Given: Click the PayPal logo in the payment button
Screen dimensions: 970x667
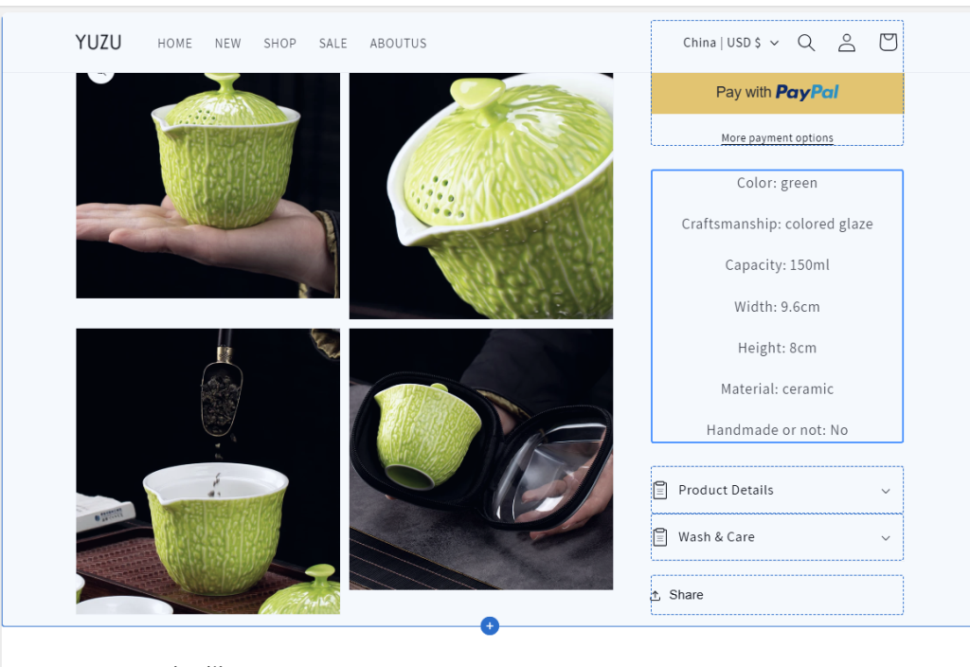Looking at the screenshot, I should pos(806,93).
